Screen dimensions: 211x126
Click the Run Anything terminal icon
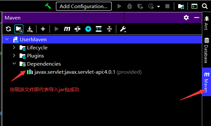coord(194,6)
